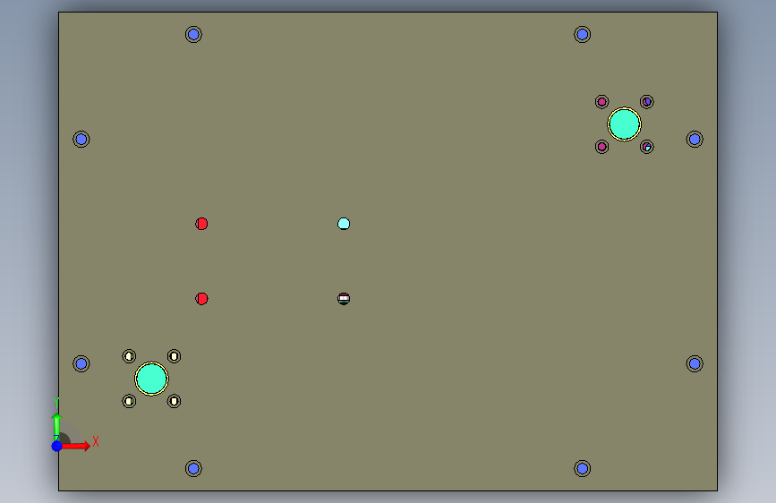
Task: Select the striped red-white hole near plate center
Action: 344,299
